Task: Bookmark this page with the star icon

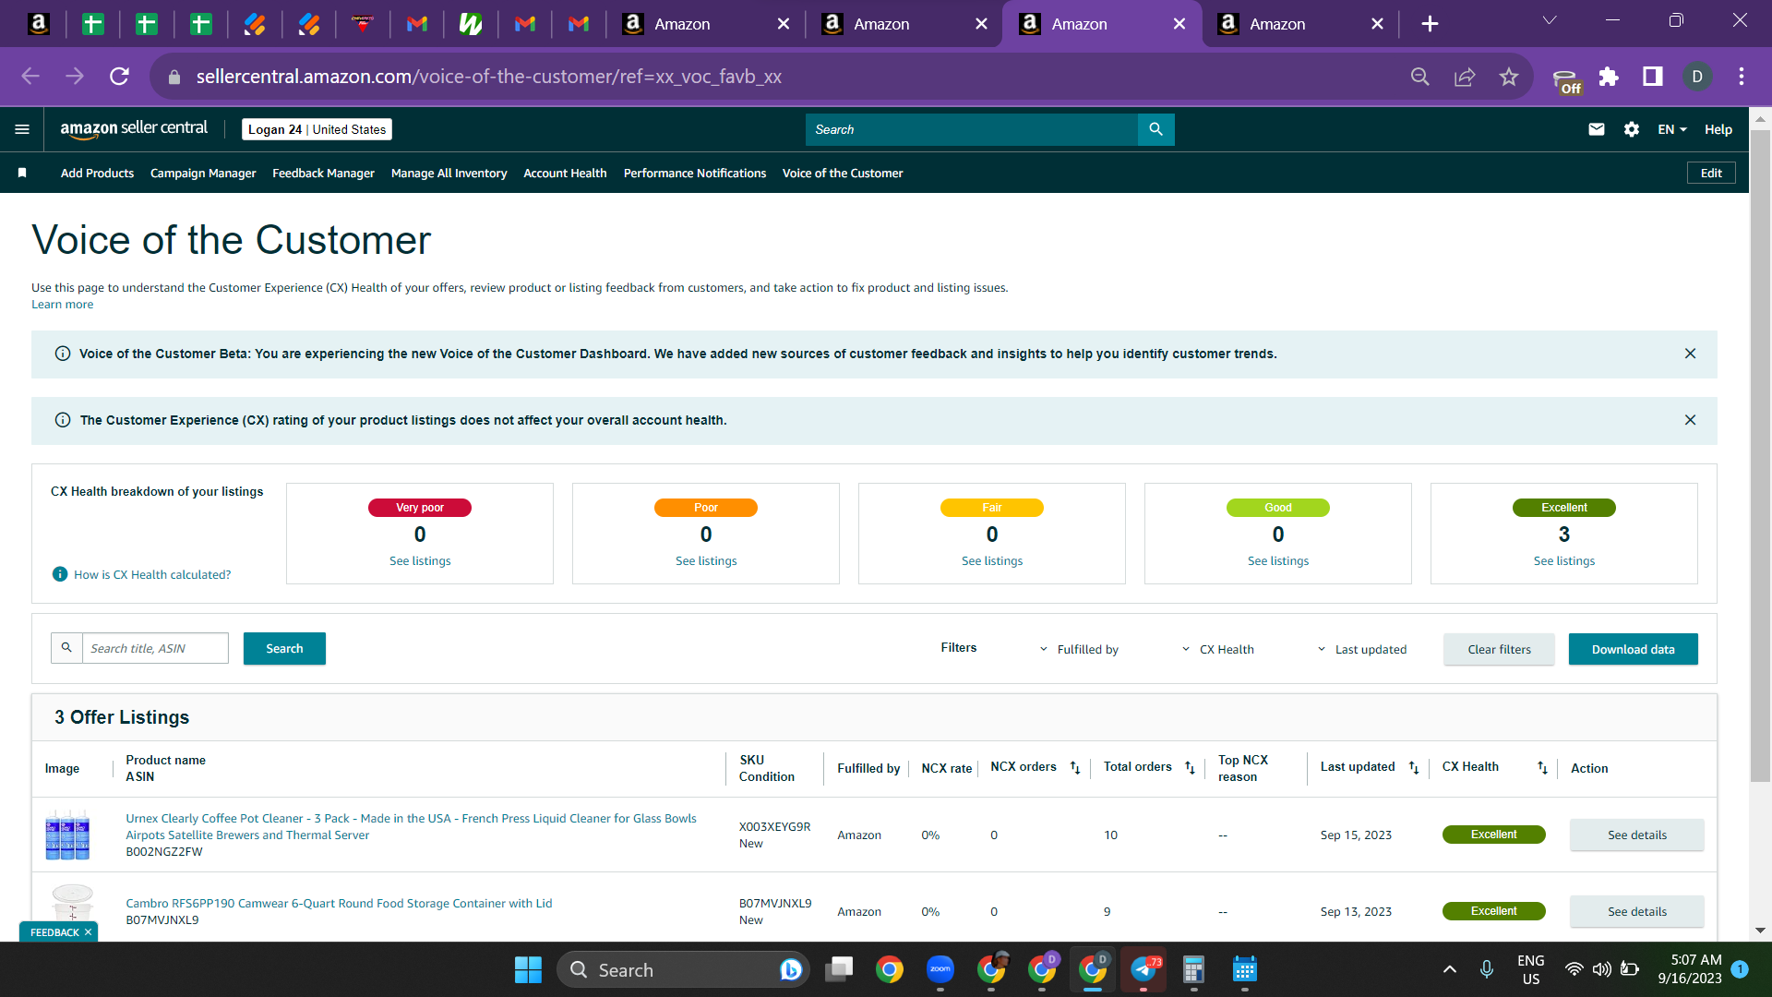Action: point(1509,77)
